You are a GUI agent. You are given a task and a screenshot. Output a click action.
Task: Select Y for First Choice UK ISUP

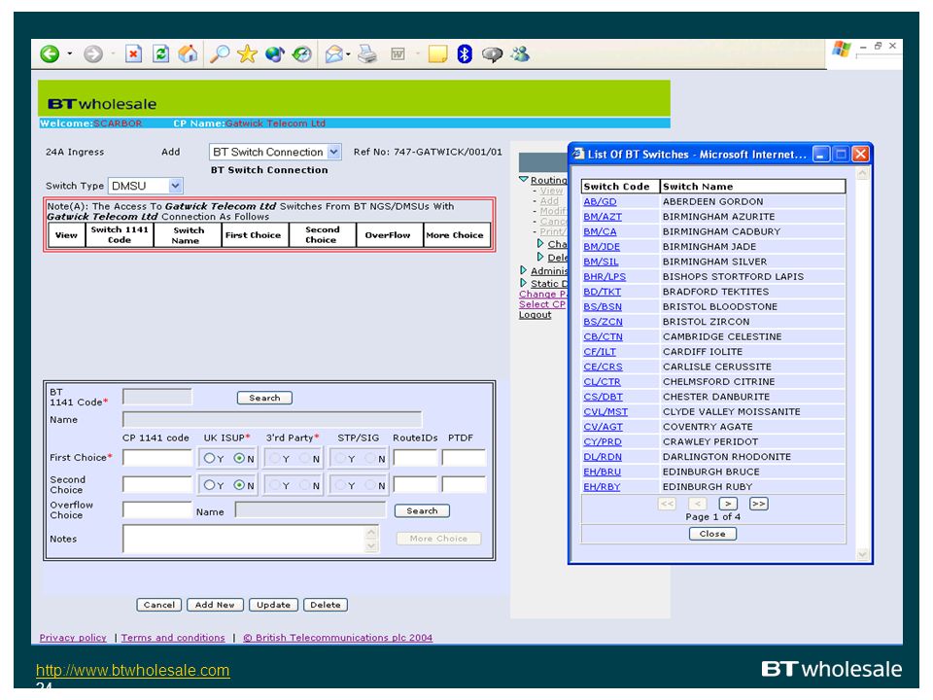point(209,458)
